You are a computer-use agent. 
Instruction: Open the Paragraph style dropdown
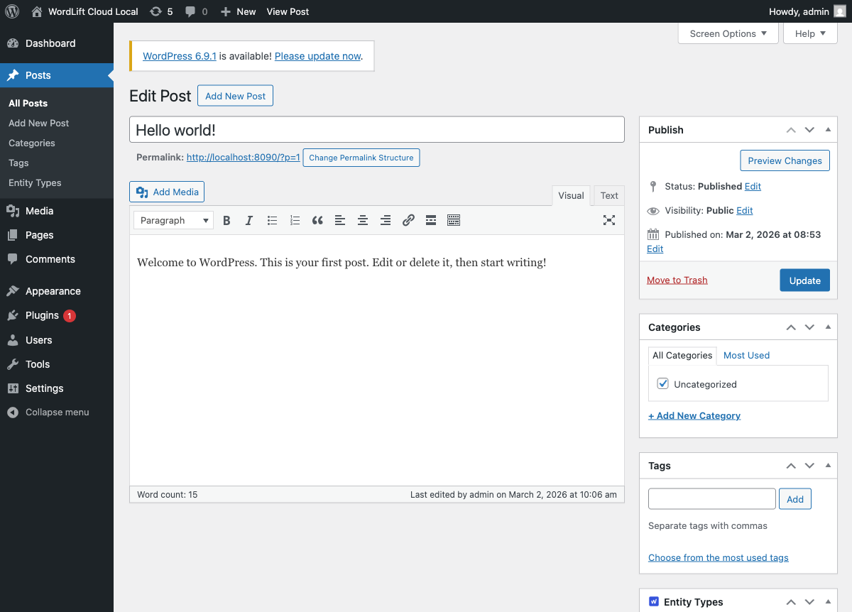pos(173,220)
